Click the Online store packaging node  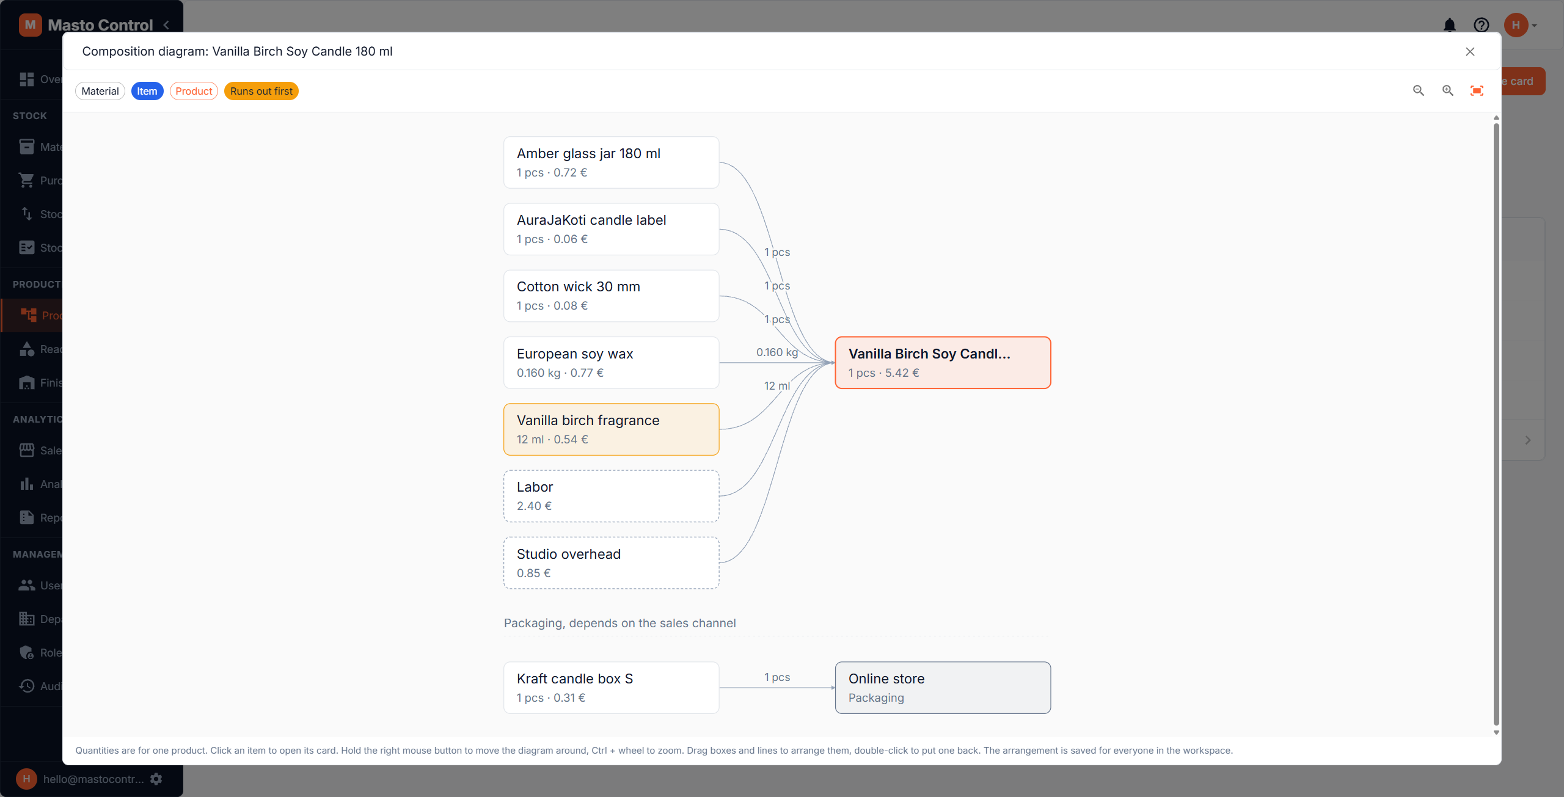coord(943,688)
